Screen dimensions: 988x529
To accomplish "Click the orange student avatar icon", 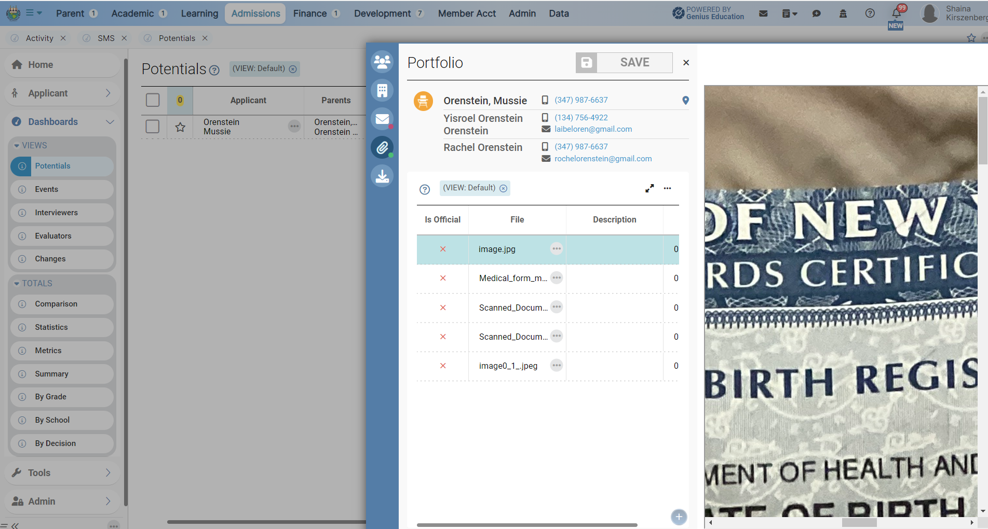I will (423, 101).
